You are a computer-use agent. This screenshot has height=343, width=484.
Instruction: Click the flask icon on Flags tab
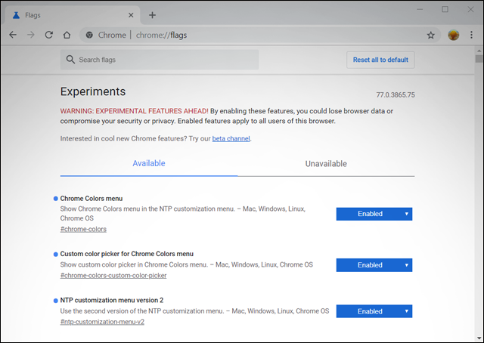(x=16, y=15)
